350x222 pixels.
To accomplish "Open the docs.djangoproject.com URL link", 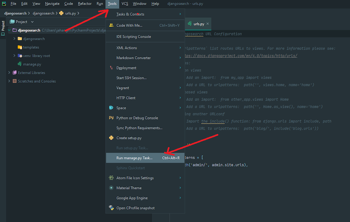I will (x=239, y=55).
